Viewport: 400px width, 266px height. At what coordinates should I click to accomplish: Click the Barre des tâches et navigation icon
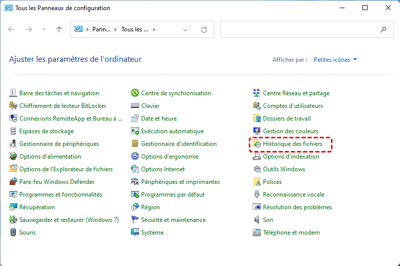pyautogui.click(x=13, y=93)
